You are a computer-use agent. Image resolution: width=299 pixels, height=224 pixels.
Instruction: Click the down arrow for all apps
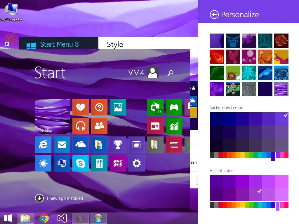(x=39, y=198)
